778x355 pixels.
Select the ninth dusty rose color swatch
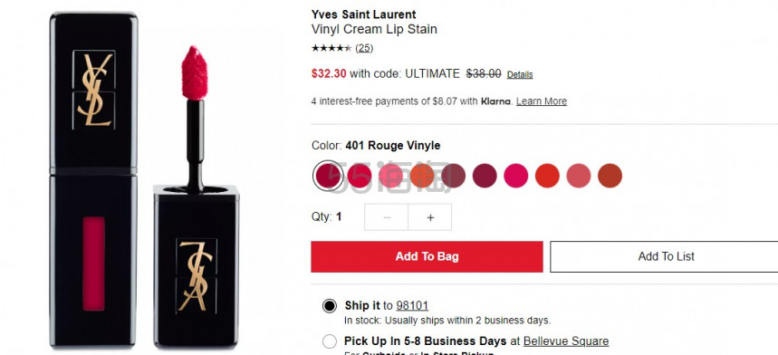coord(579,176)
